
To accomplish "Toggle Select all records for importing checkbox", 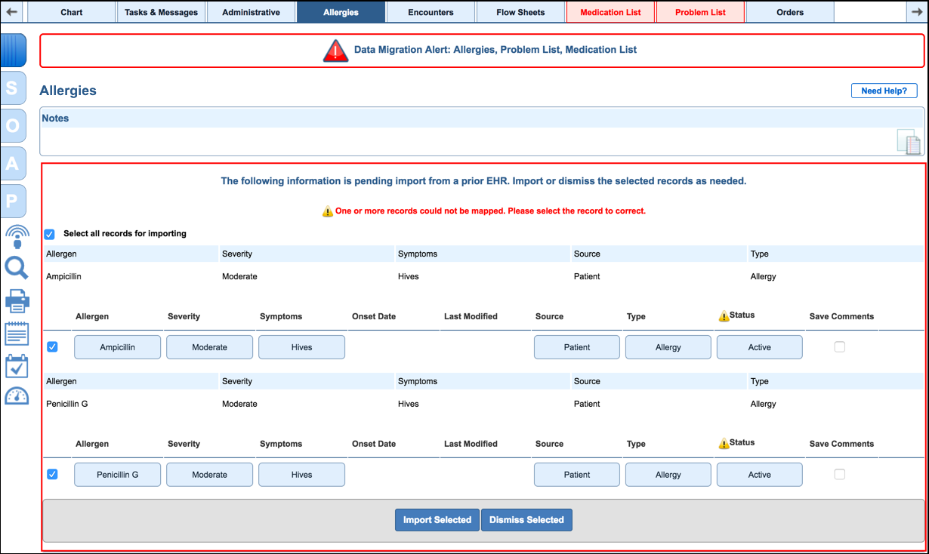I will [x=50, y=234].
